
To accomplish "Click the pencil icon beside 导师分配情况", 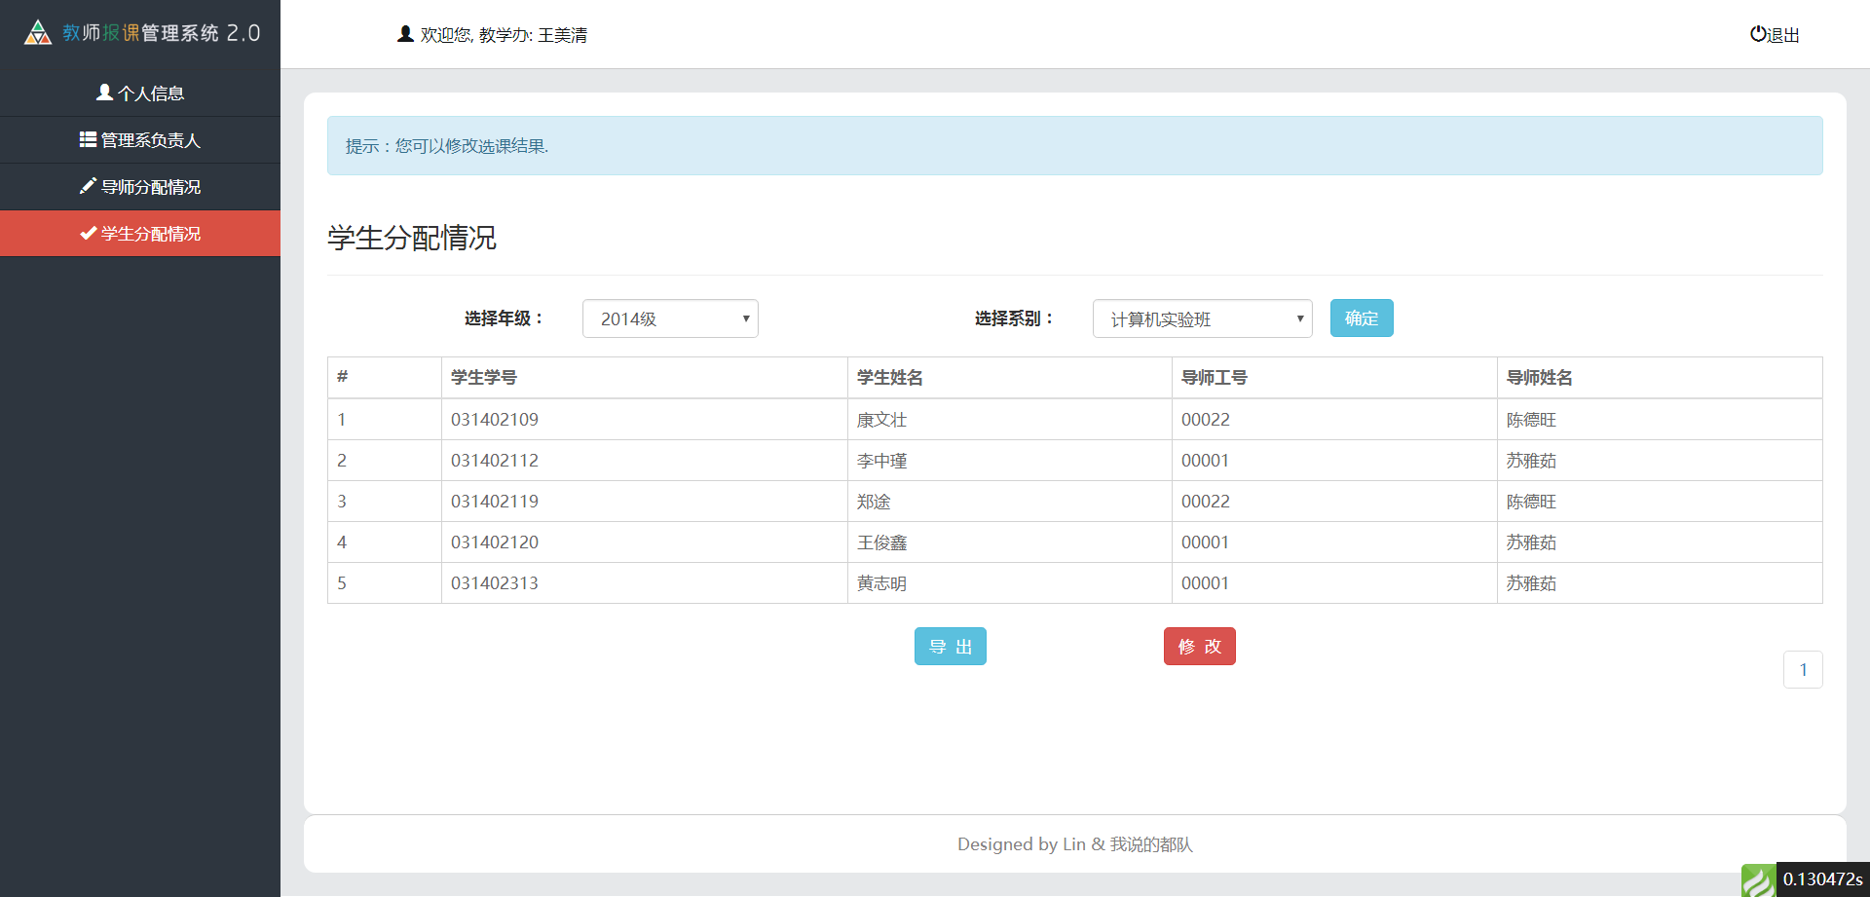I will [x=88, y=186].
